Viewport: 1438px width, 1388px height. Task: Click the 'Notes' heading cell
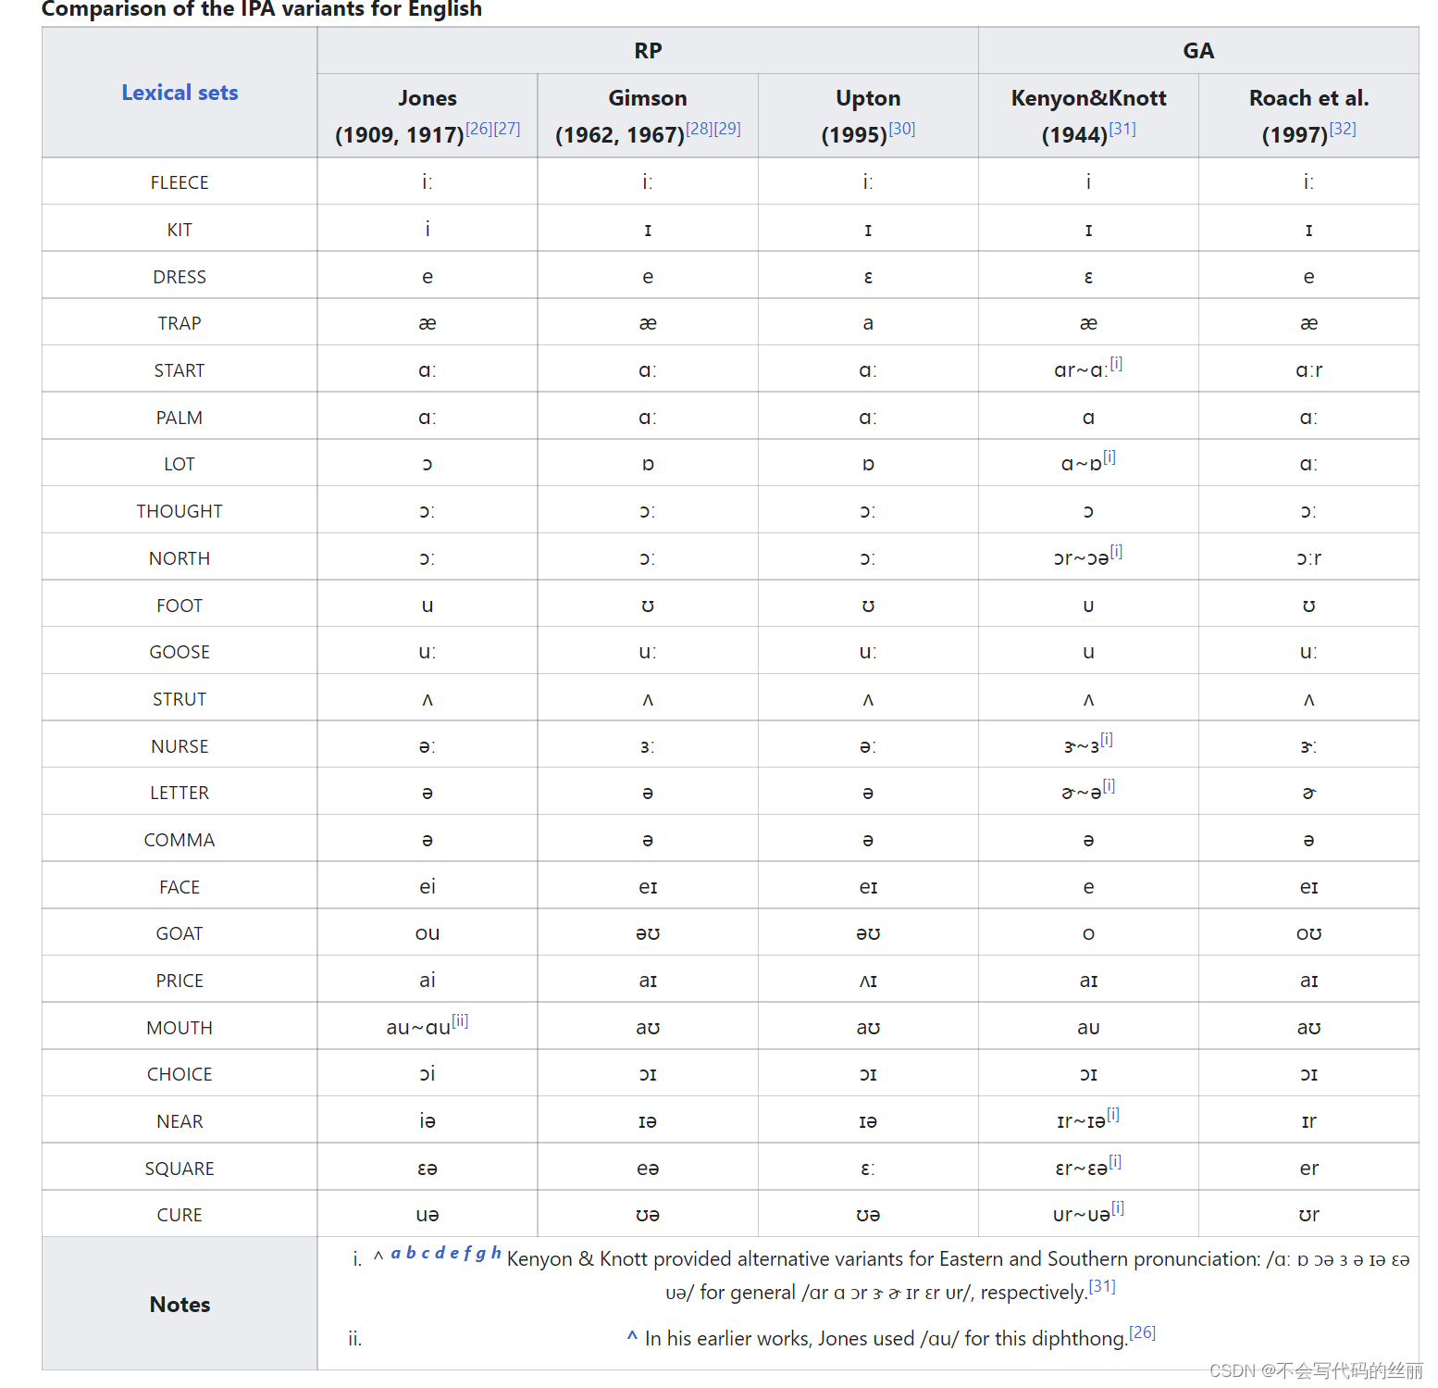(x=180, y=1304)
